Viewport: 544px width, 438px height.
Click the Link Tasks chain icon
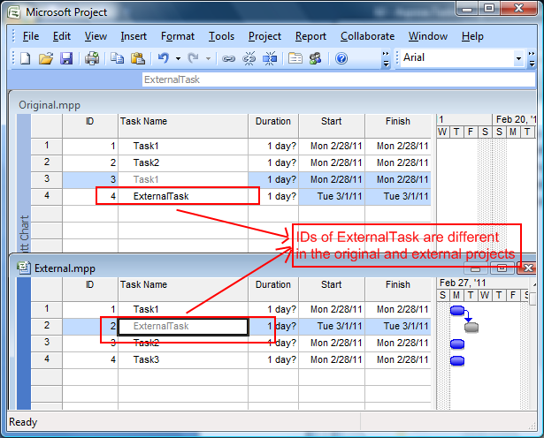click(228, 58)
